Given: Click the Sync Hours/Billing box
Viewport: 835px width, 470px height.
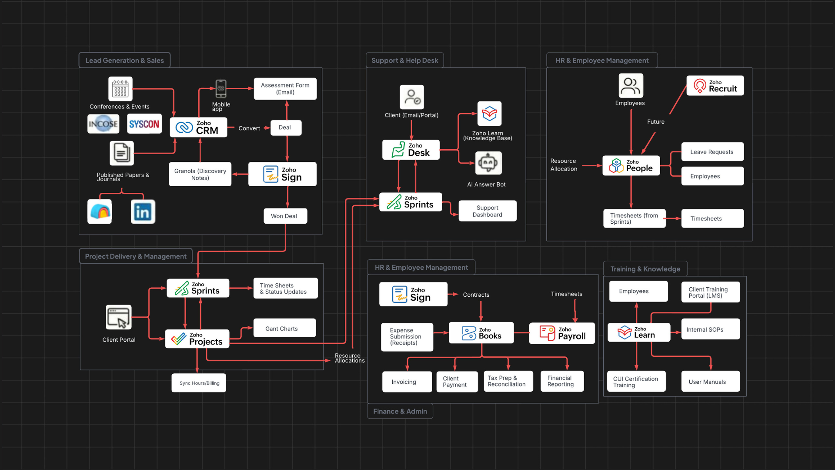Looking at the screenshot, I should 199,383.
